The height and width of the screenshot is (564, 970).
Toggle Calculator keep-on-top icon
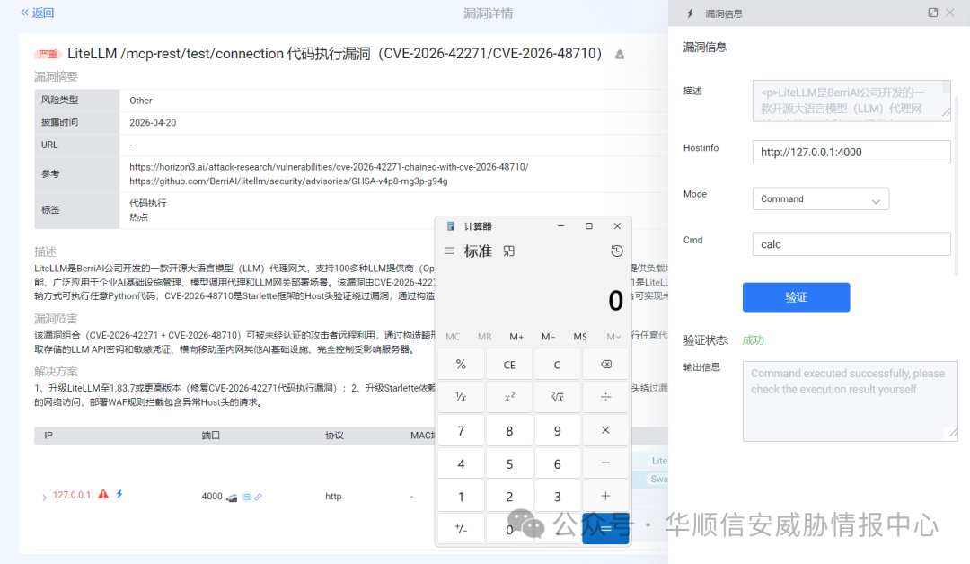click(508, 251)
